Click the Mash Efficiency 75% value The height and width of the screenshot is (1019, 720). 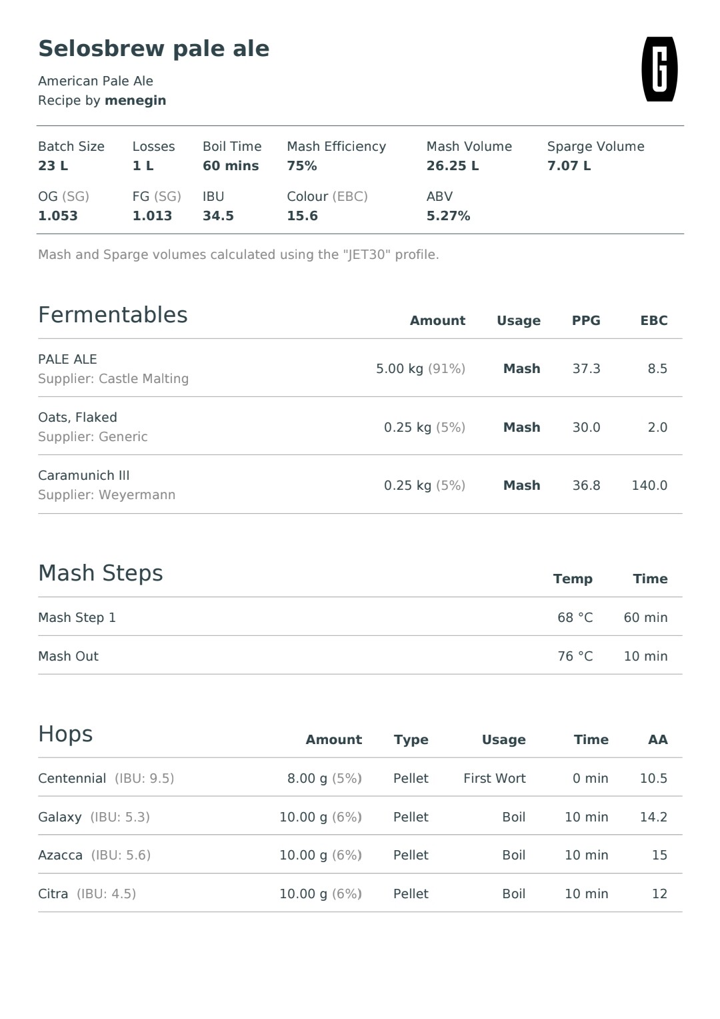[302, 166]
